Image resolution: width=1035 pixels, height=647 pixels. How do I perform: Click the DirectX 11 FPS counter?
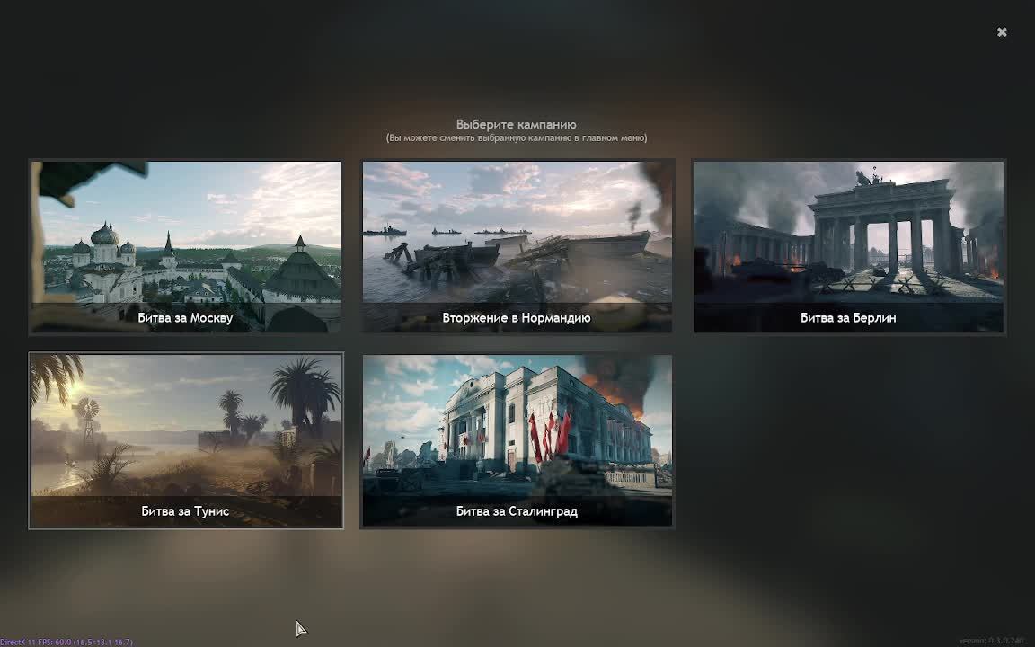click(x=66, y=642)
